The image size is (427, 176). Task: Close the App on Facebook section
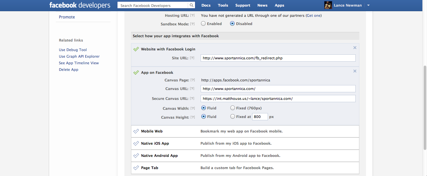(x=355, y=71)
